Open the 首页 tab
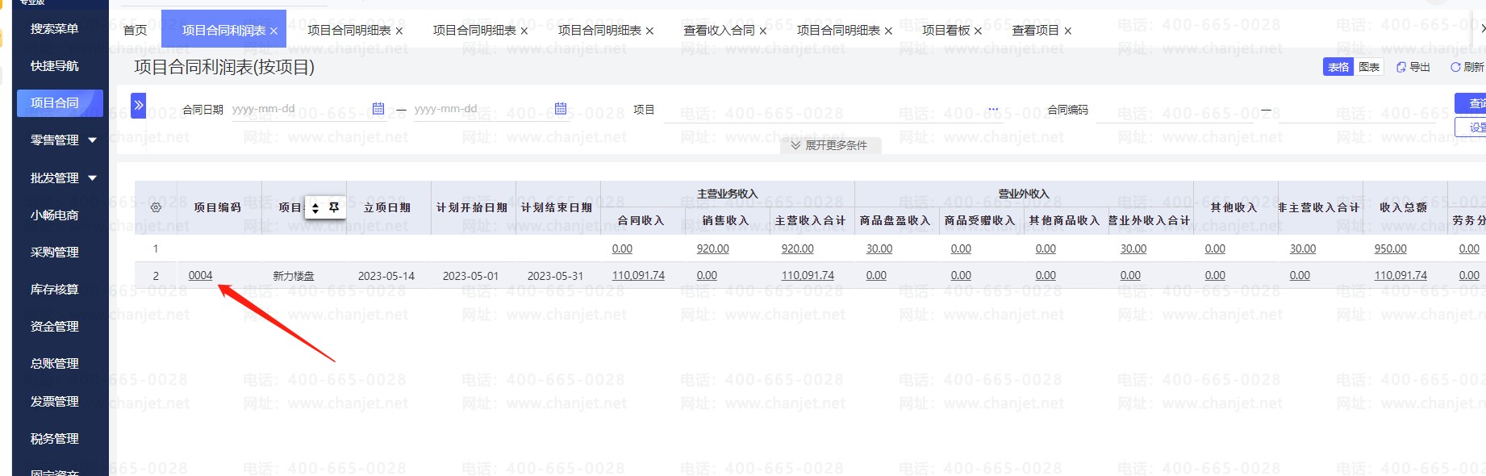The height and width of the screenshot is (476, 1486). [x=135, y=31]
